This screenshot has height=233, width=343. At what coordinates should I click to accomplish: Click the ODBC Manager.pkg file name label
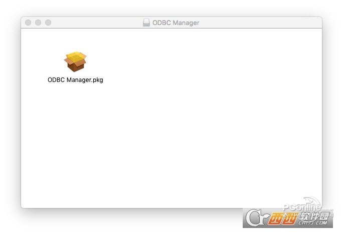75,80
